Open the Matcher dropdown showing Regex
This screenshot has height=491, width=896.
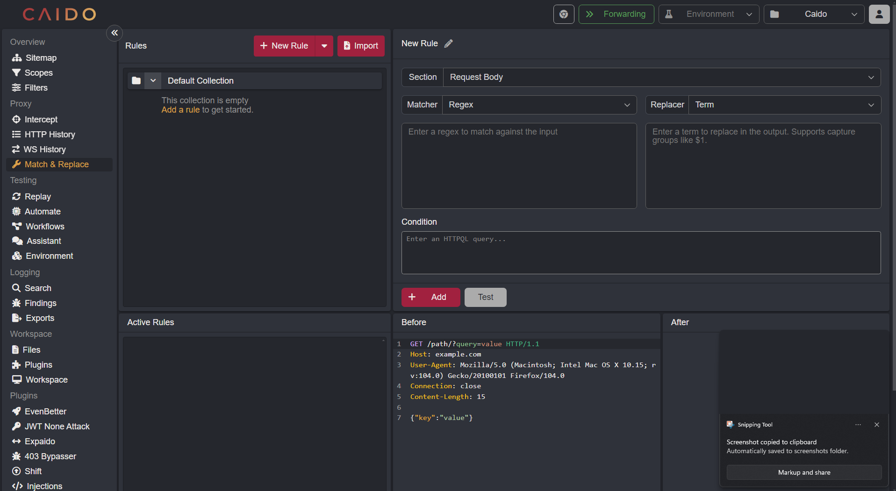point(539,105)
